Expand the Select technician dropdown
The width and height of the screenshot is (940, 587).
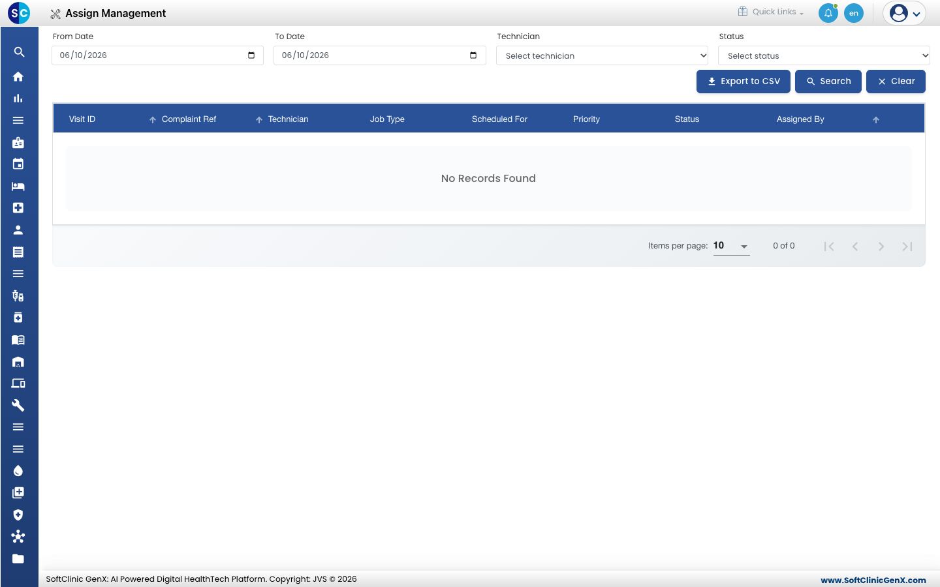(602, 56)
